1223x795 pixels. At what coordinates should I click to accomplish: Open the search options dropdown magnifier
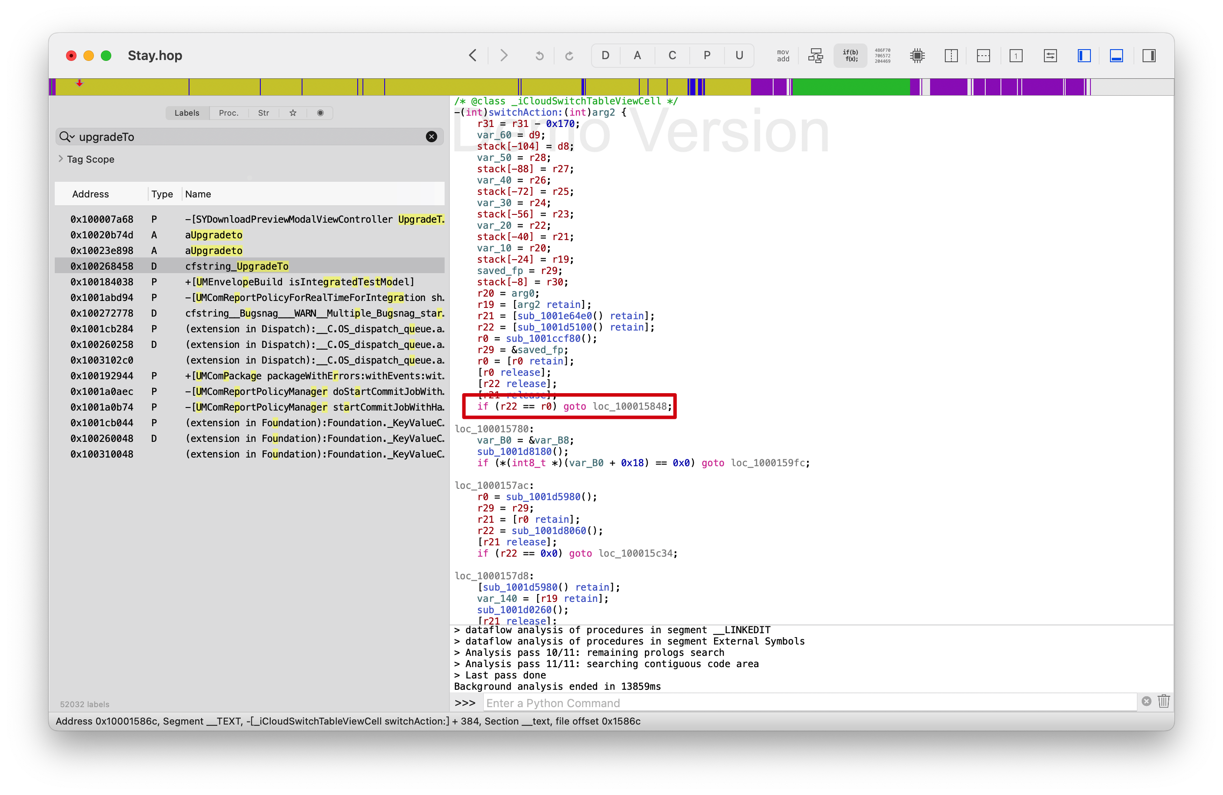[66, 137]
